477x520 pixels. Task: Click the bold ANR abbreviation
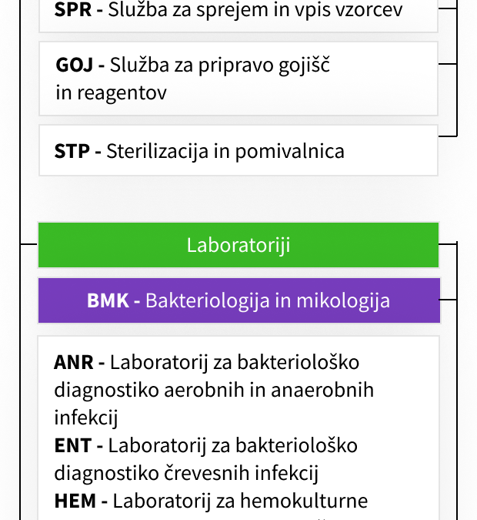coord(74,362)
